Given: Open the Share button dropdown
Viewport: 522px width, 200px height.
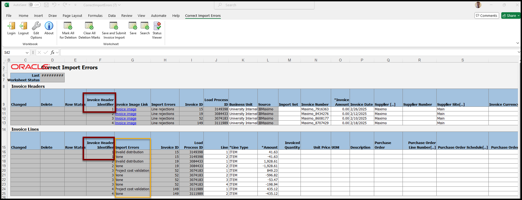Looking at the screenshot, I should coord(518,16).
